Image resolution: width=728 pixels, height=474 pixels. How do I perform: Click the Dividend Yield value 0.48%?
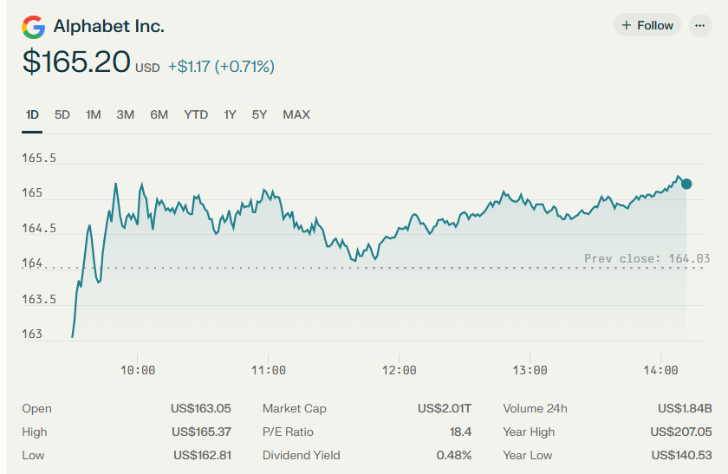(453, 455)
